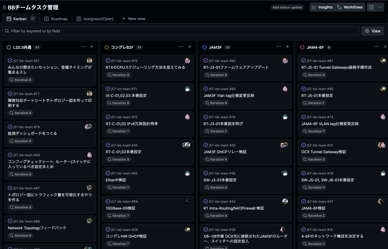Click Iteration 3 label on OCX Tunnel Gateway検証
This screenshot has height=249, width=388.
314,159
